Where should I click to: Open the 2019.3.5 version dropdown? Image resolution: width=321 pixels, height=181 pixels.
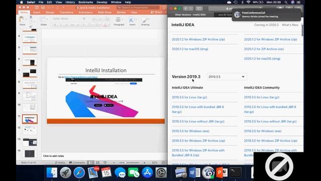click(227, 77)
